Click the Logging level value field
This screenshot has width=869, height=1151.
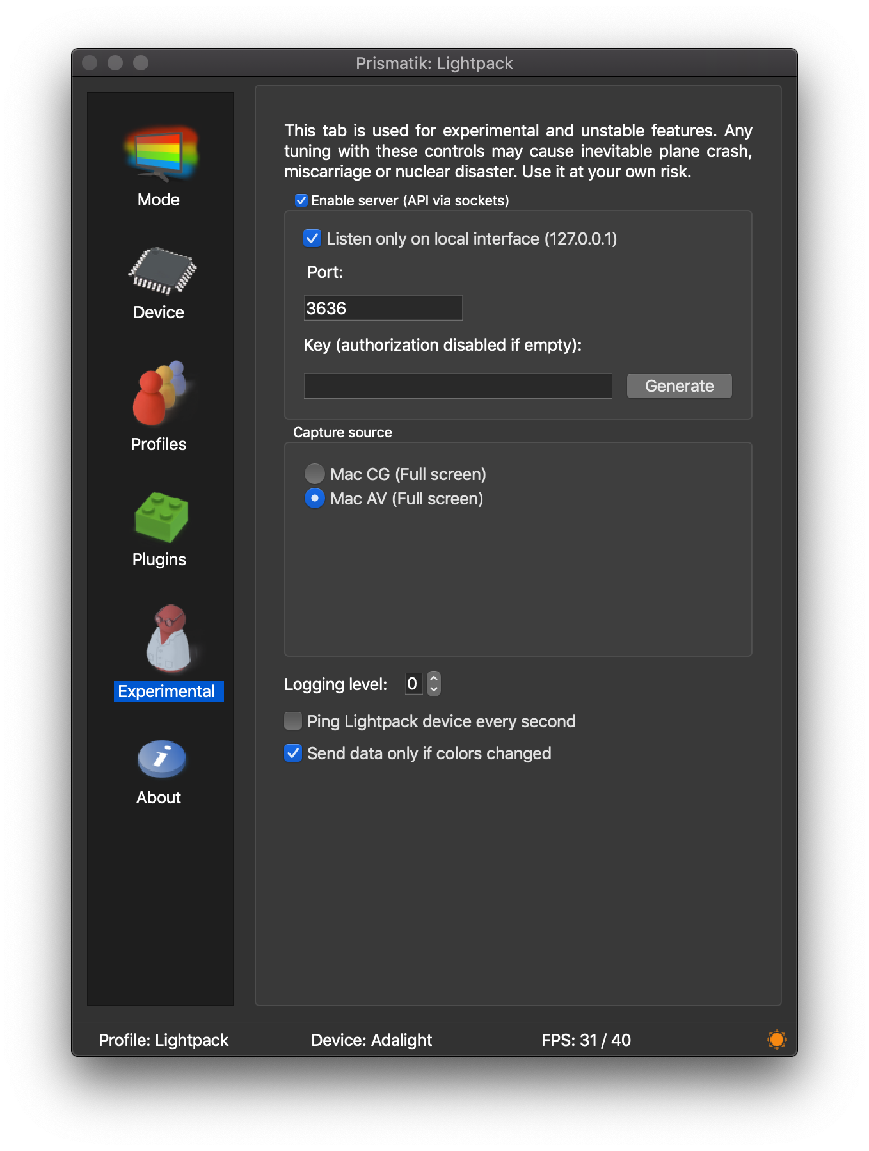tap(413, 684)
